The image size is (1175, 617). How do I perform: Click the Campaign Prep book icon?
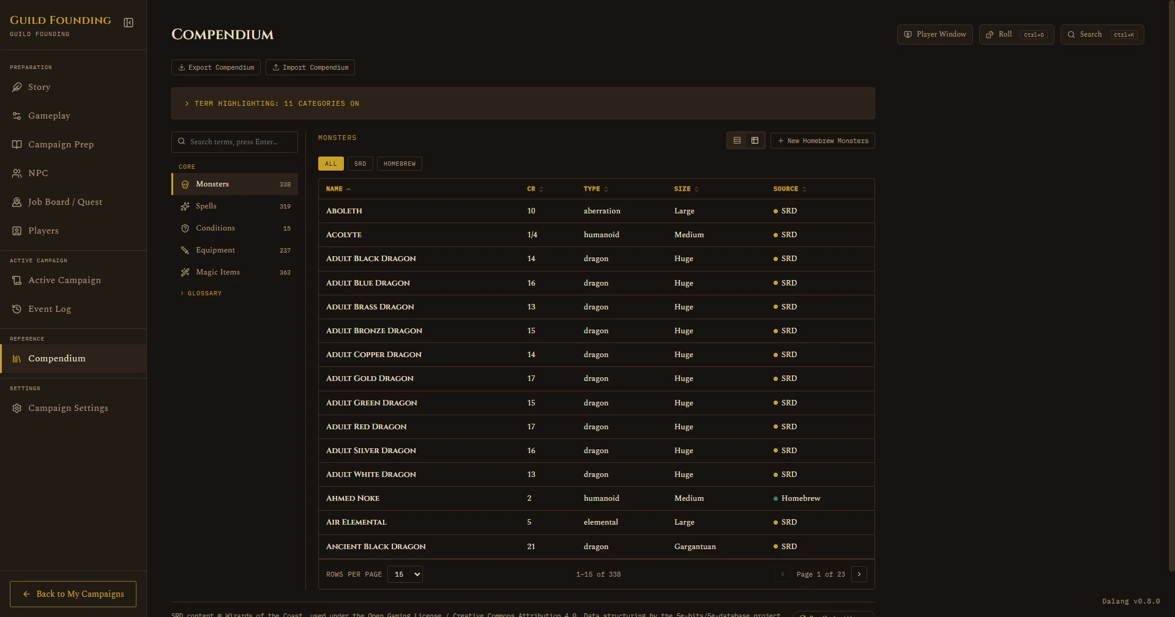[x=17, y=144]
